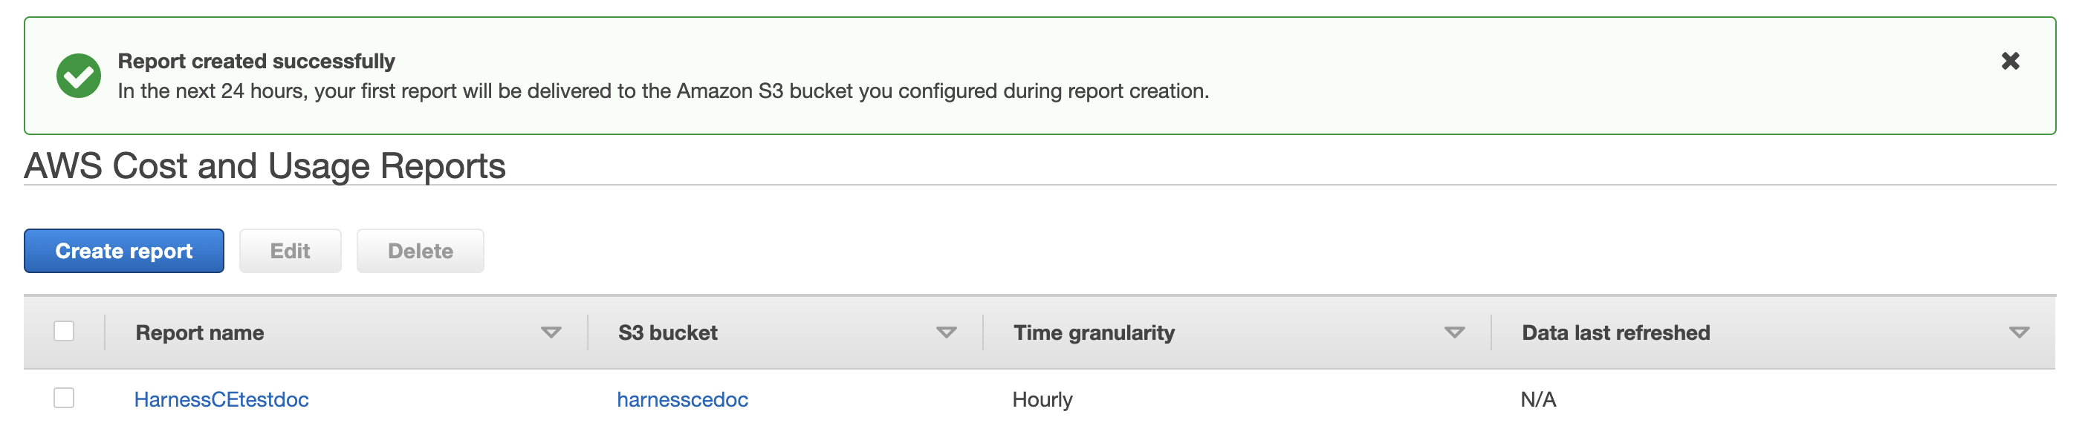Image resolution: width=2082 pixels, height=423 pixels.
Task: Click the Report created successfully message text
Action: click(256, 62)
